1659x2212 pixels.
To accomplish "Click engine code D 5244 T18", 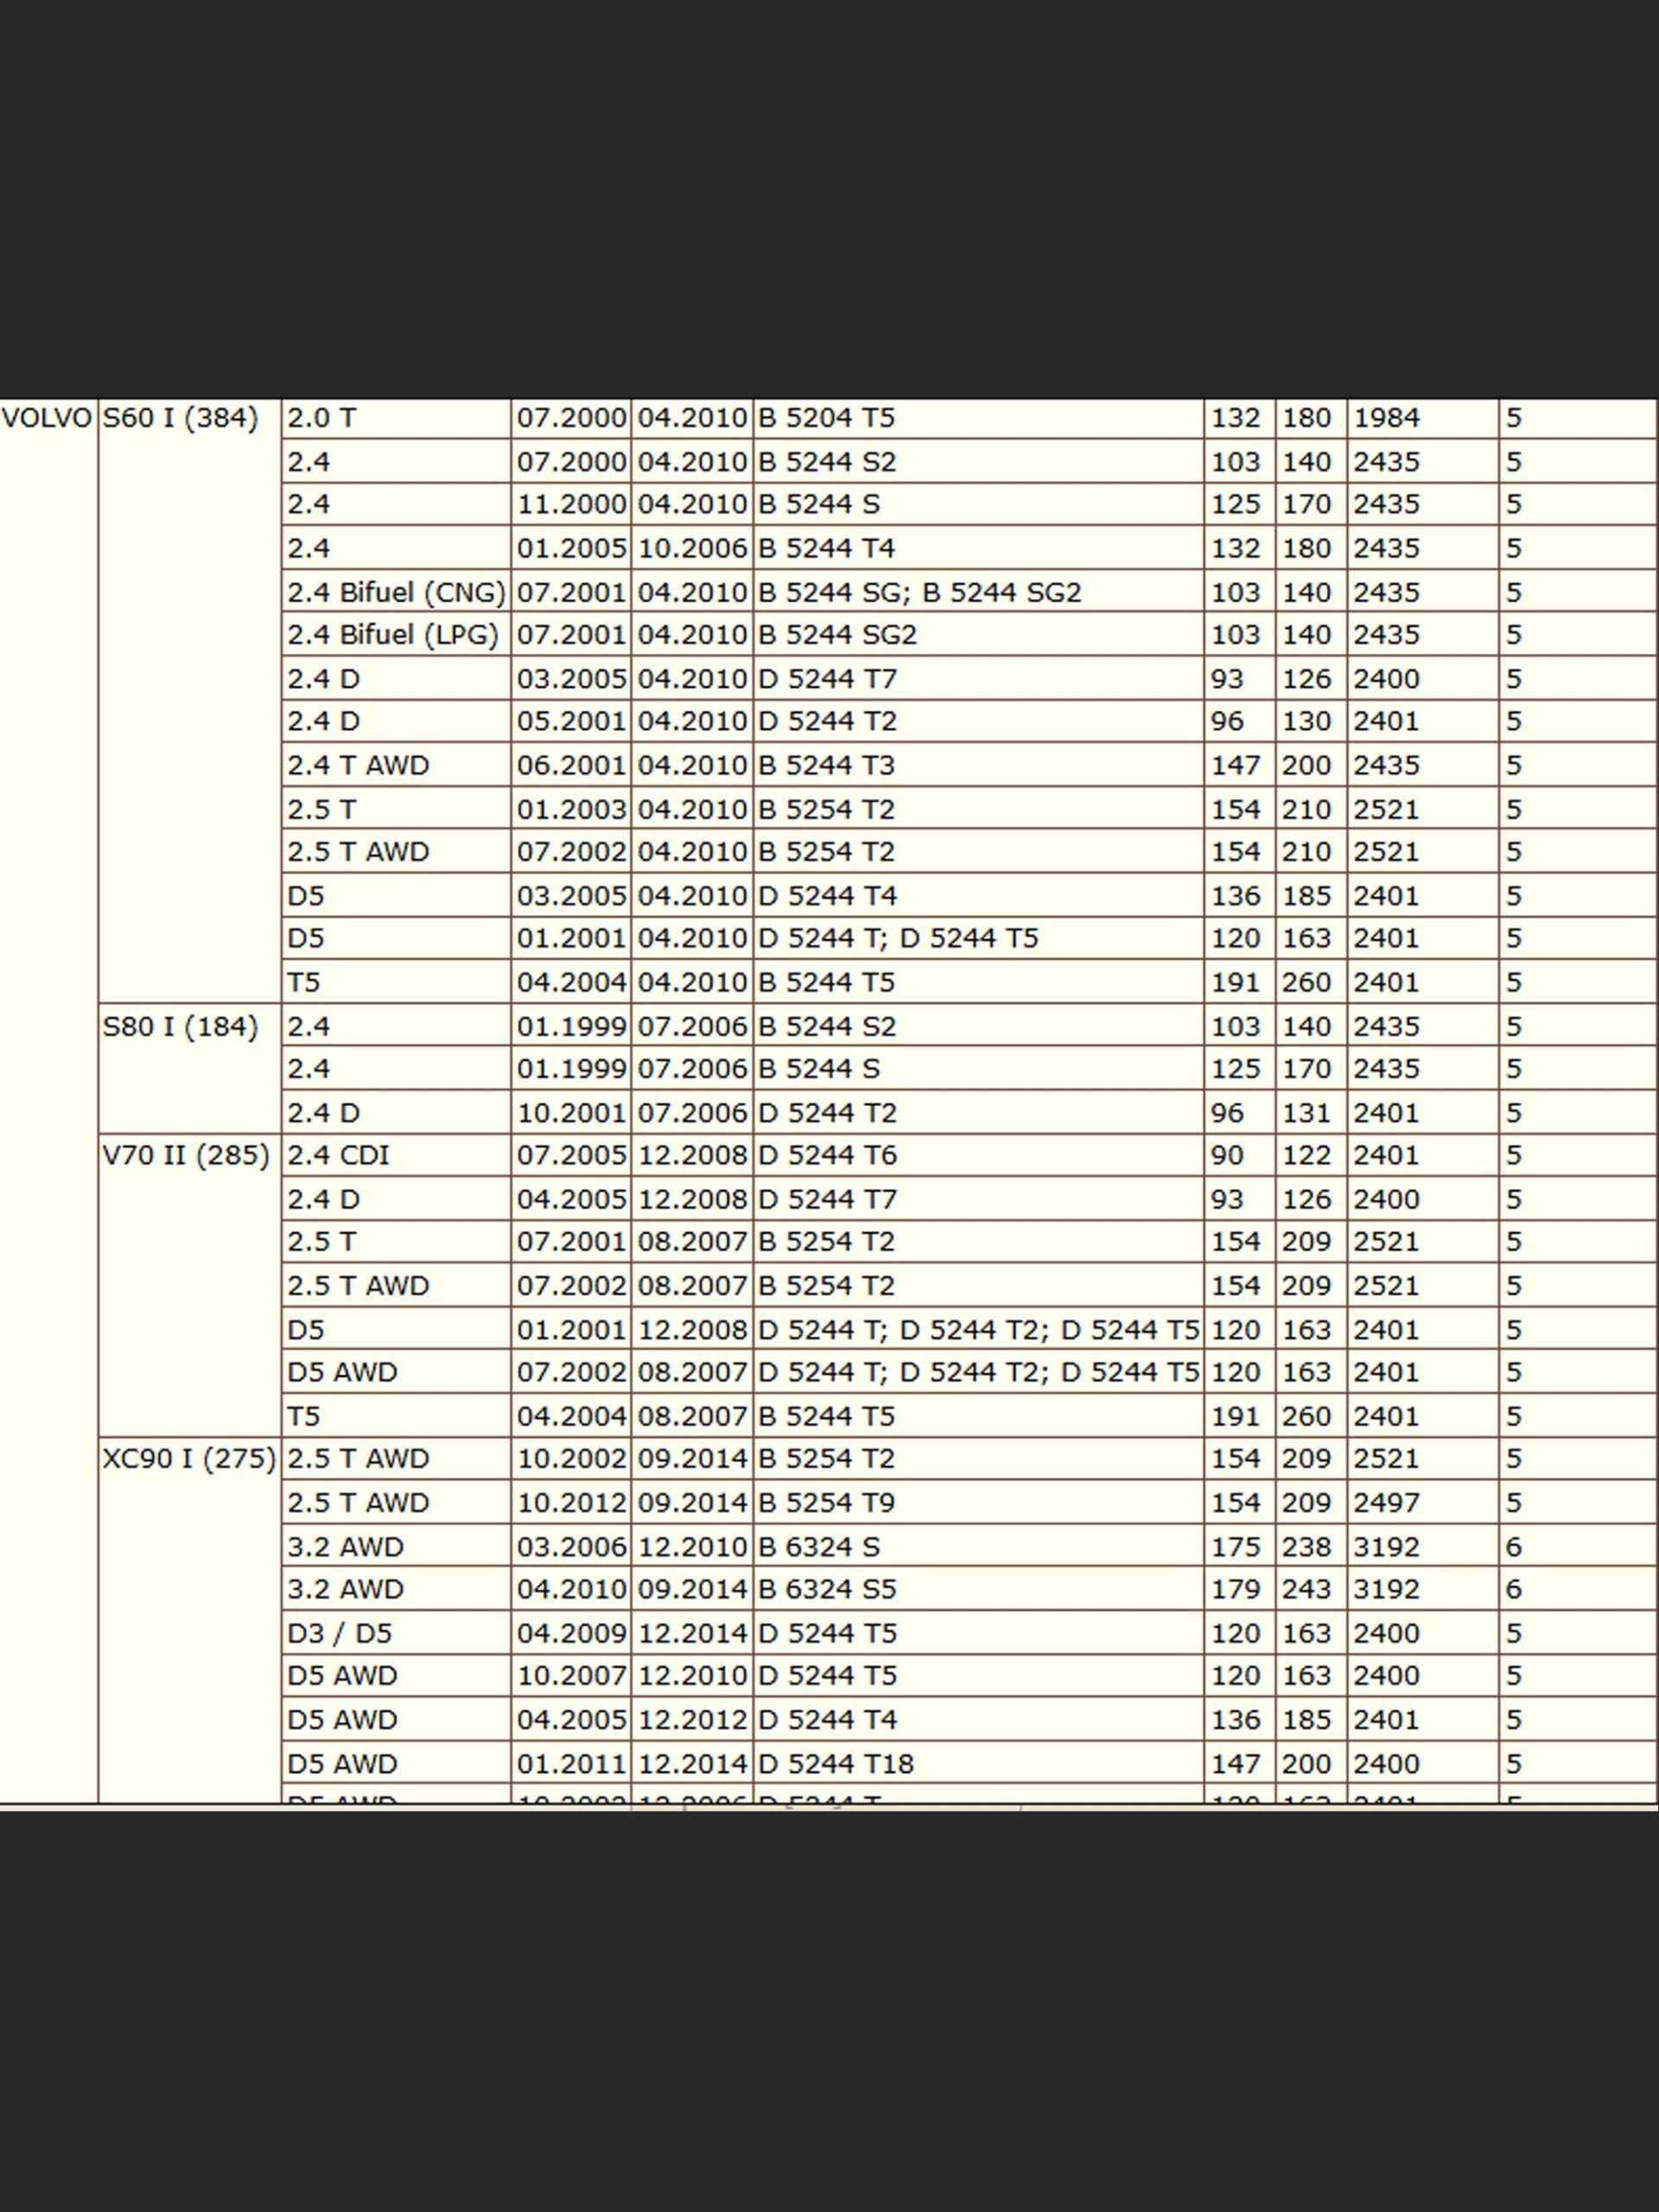I will (836, 1763).
